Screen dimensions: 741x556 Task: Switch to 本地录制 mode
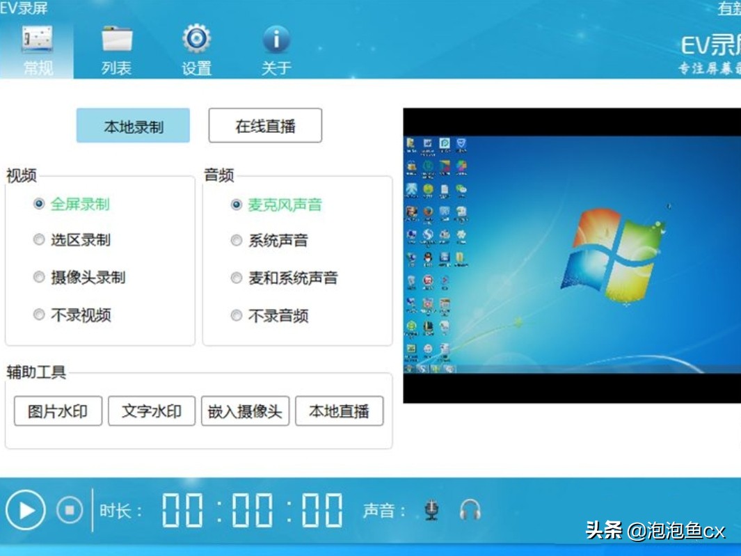coord(132,125)
